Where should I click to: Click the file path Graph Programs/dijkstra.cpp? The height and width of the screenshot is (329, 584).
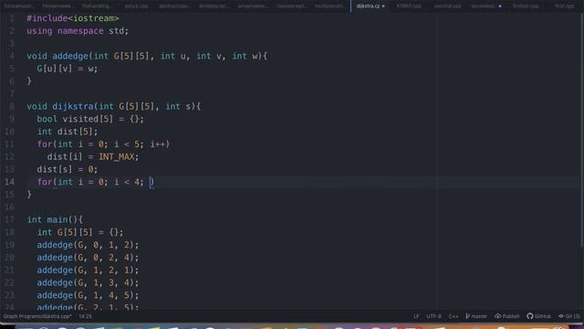pyautogui.click(x=37, y=316)
